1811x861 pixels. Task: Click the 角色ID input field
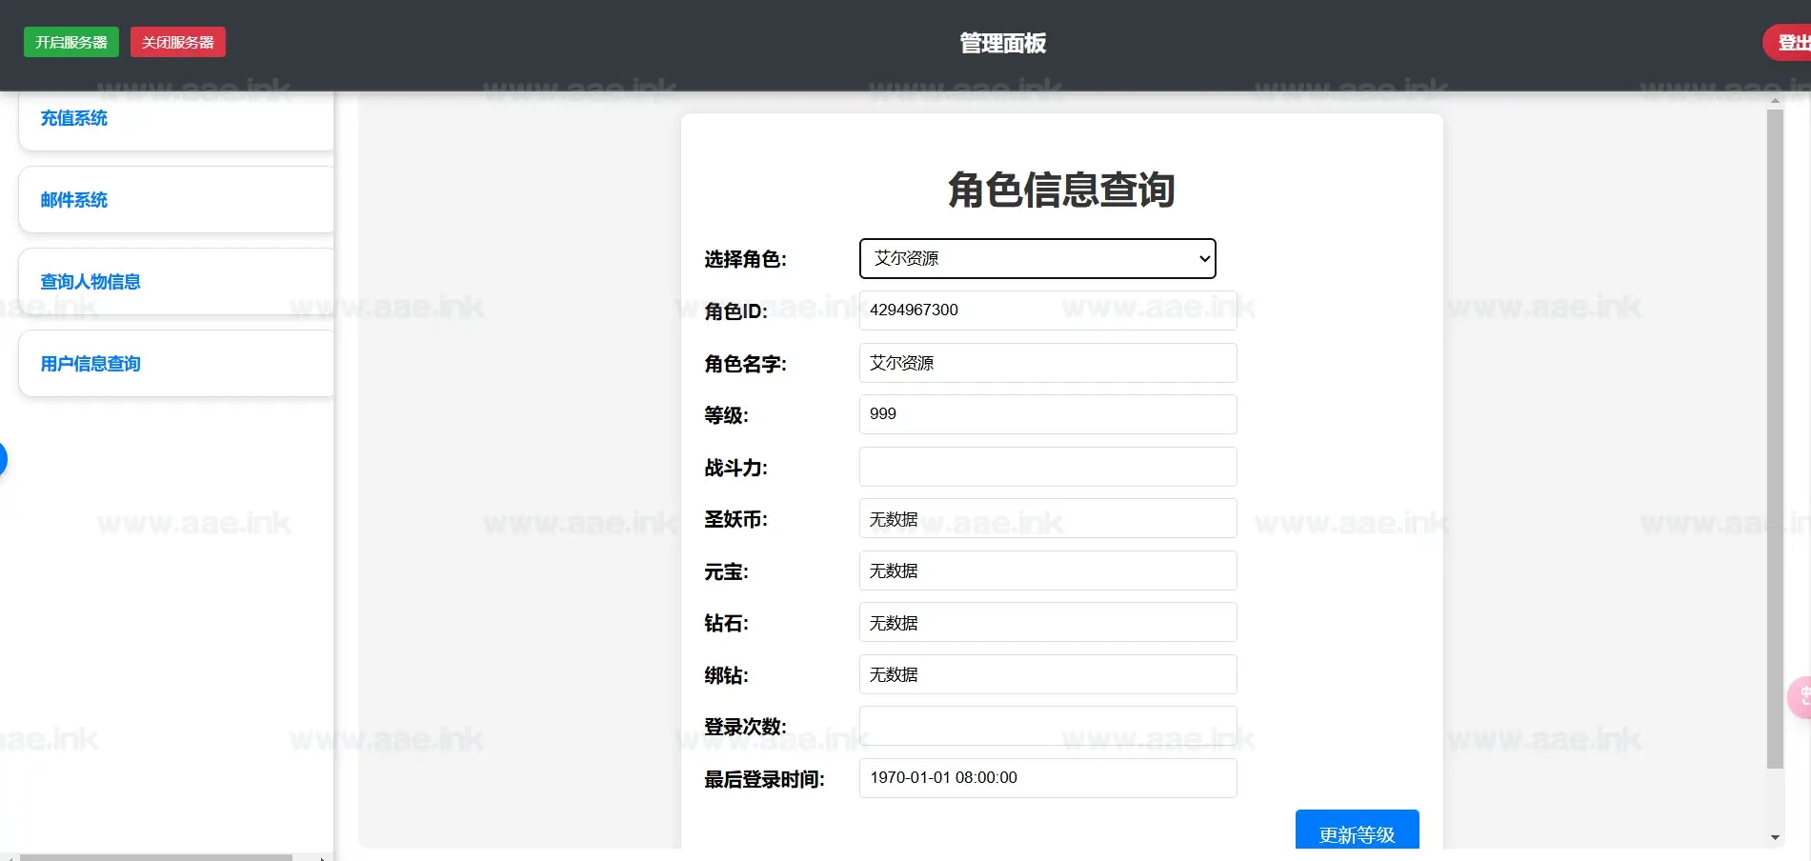[1048, 310]
